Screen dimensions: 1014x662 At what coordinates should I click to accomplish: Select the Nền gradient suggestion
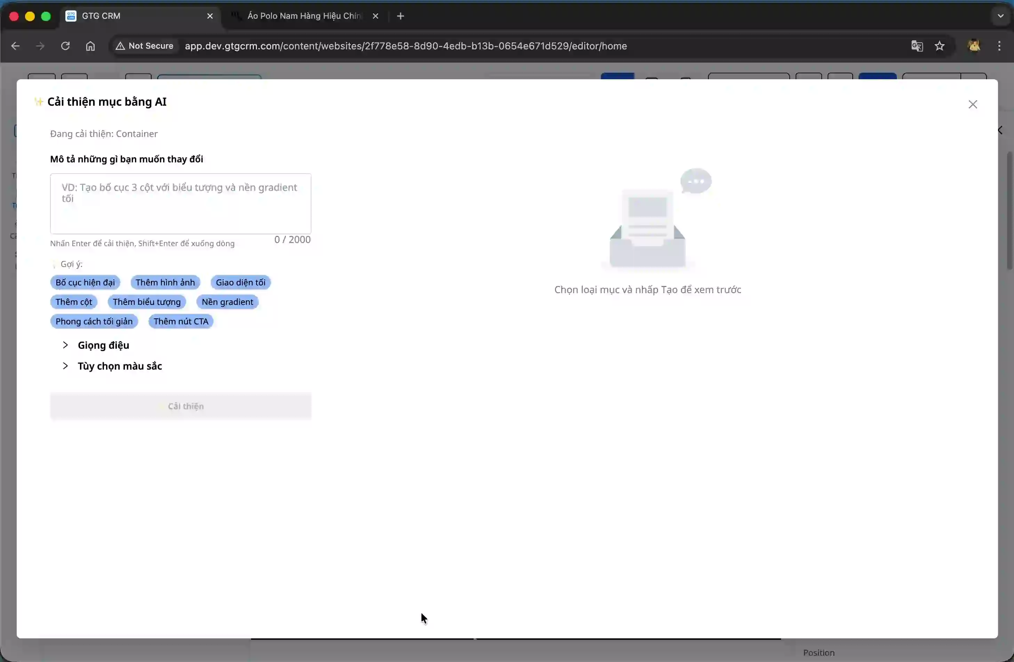click(x=227, y=301)
